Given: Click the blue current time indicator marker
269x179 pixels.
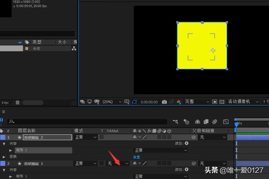Looking at the screenshot, I should pyautogui.click(x=236, y=124).
